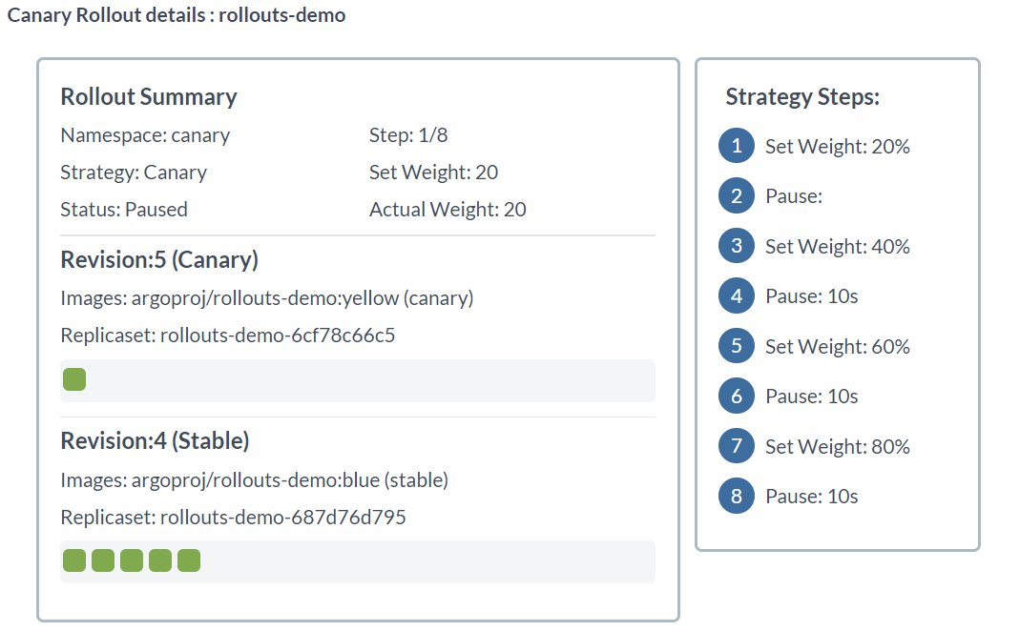Click the step 2 circle icon
1020x631 pixels.
pos(736,196)
